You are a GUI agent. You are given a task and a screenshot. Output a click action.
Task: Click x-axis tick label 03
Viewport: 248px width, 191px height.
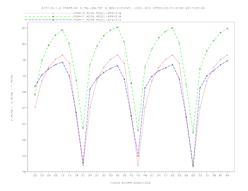click(42, 175)
